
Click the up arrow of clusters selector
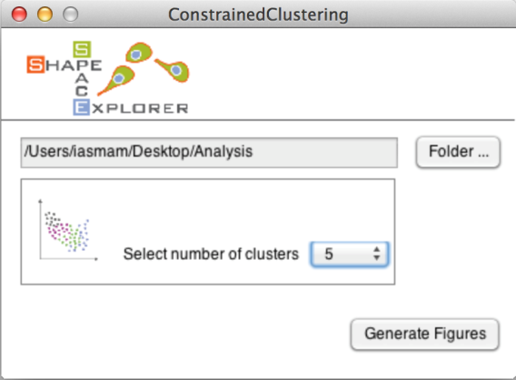[377, 249]
